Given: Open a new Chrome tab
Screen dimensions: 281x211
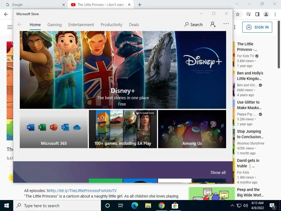Looking at the screenshot, I should pyautogui.click(x=140, y=5).
